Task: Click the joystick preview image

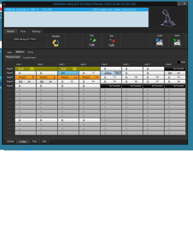Action: 168,17
